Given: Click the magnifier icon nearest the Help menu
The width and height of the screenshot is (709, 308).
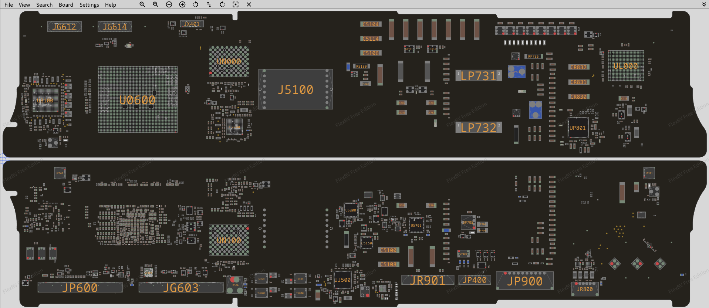Looking at the screenshot, I should pos(142,4).
